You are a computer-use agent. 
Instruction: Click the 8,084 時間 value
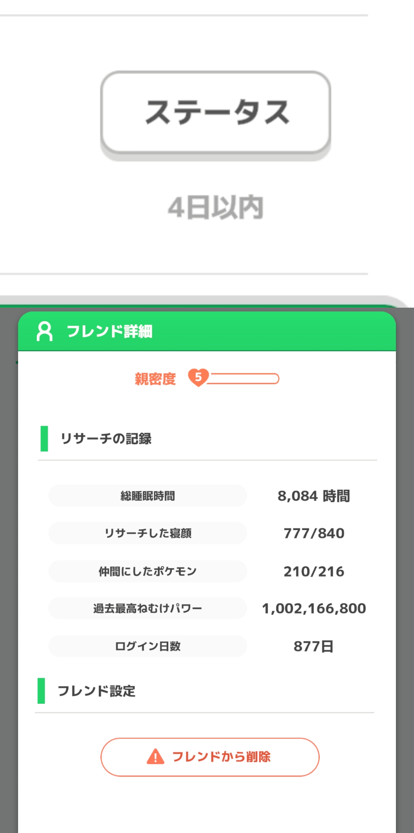pos(314,496)
